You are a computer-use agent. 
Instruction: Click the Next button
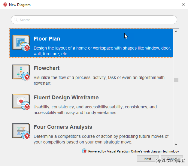coord(148,159)
